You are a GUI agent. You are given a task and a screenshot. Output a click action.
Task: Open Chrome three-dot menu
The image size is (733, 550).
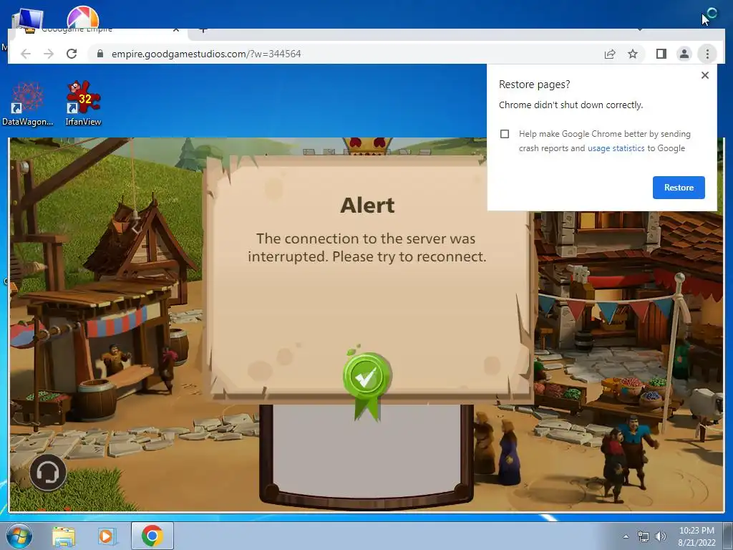[x=707, y=54]
